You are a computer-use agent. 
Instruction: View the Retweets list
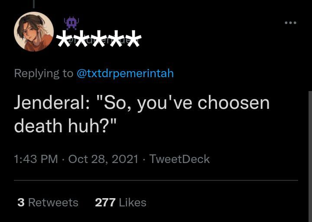[53, 202]
